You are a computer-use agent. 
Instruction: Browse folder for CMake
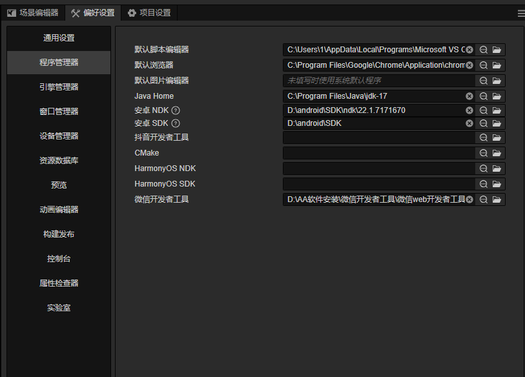coord(497,153)
